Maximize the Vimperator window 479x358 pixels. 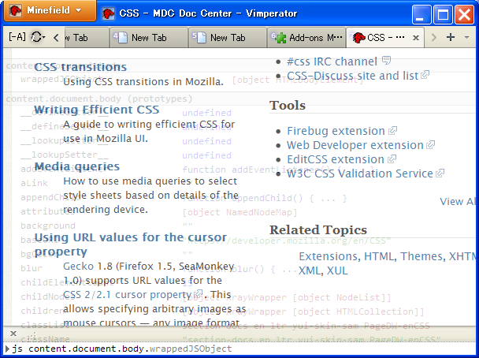click(443, 14)
